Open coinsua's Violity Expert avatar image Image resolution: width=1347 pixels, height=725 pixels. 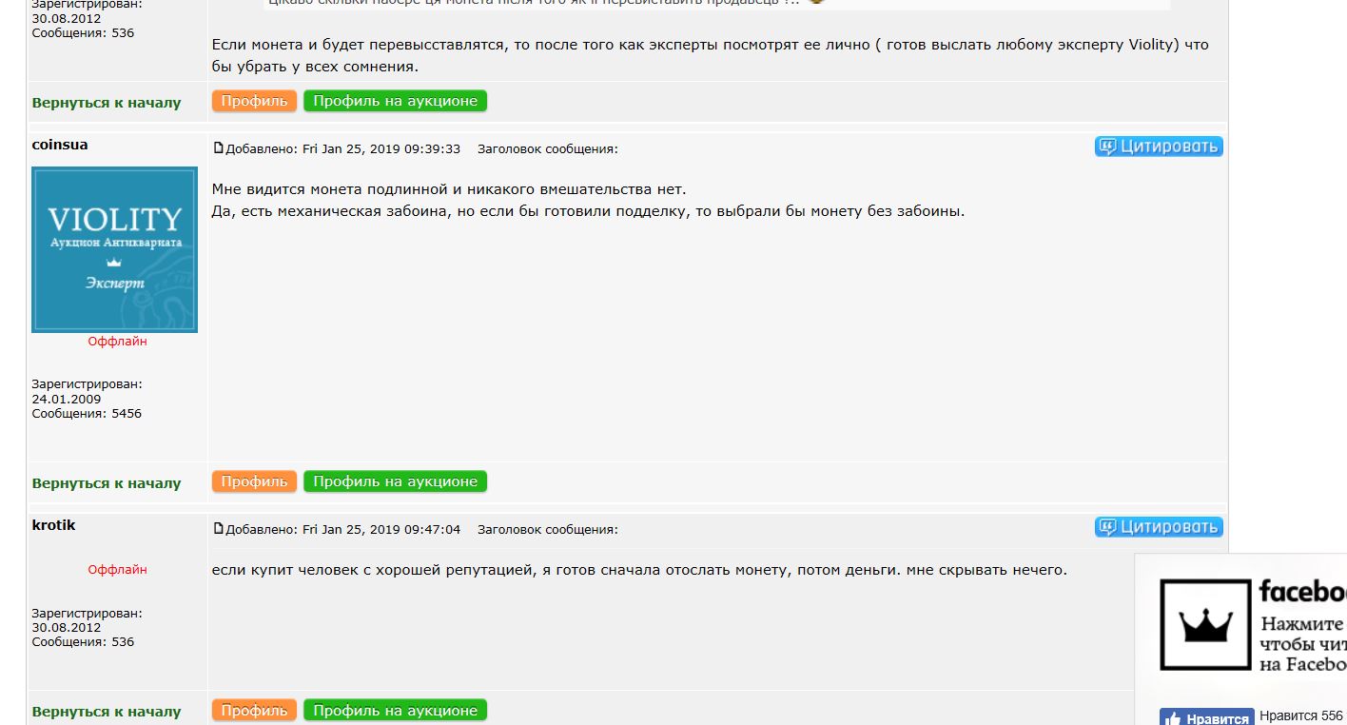pos(114,249)
